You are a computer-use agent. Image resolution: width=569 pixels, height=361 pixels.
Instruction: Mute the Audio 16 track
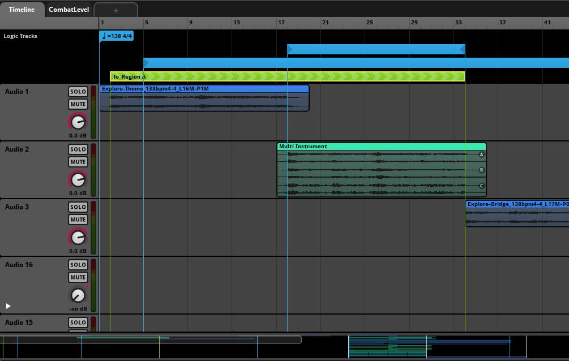[x=78, y=277]
